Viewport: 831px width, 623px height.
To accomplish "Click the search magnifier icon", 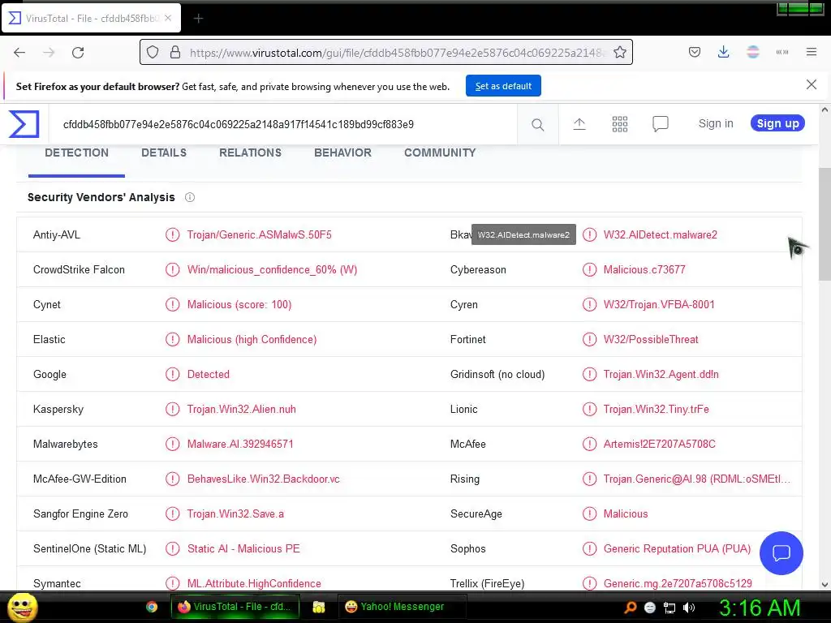I will click(x=537, y=124).
